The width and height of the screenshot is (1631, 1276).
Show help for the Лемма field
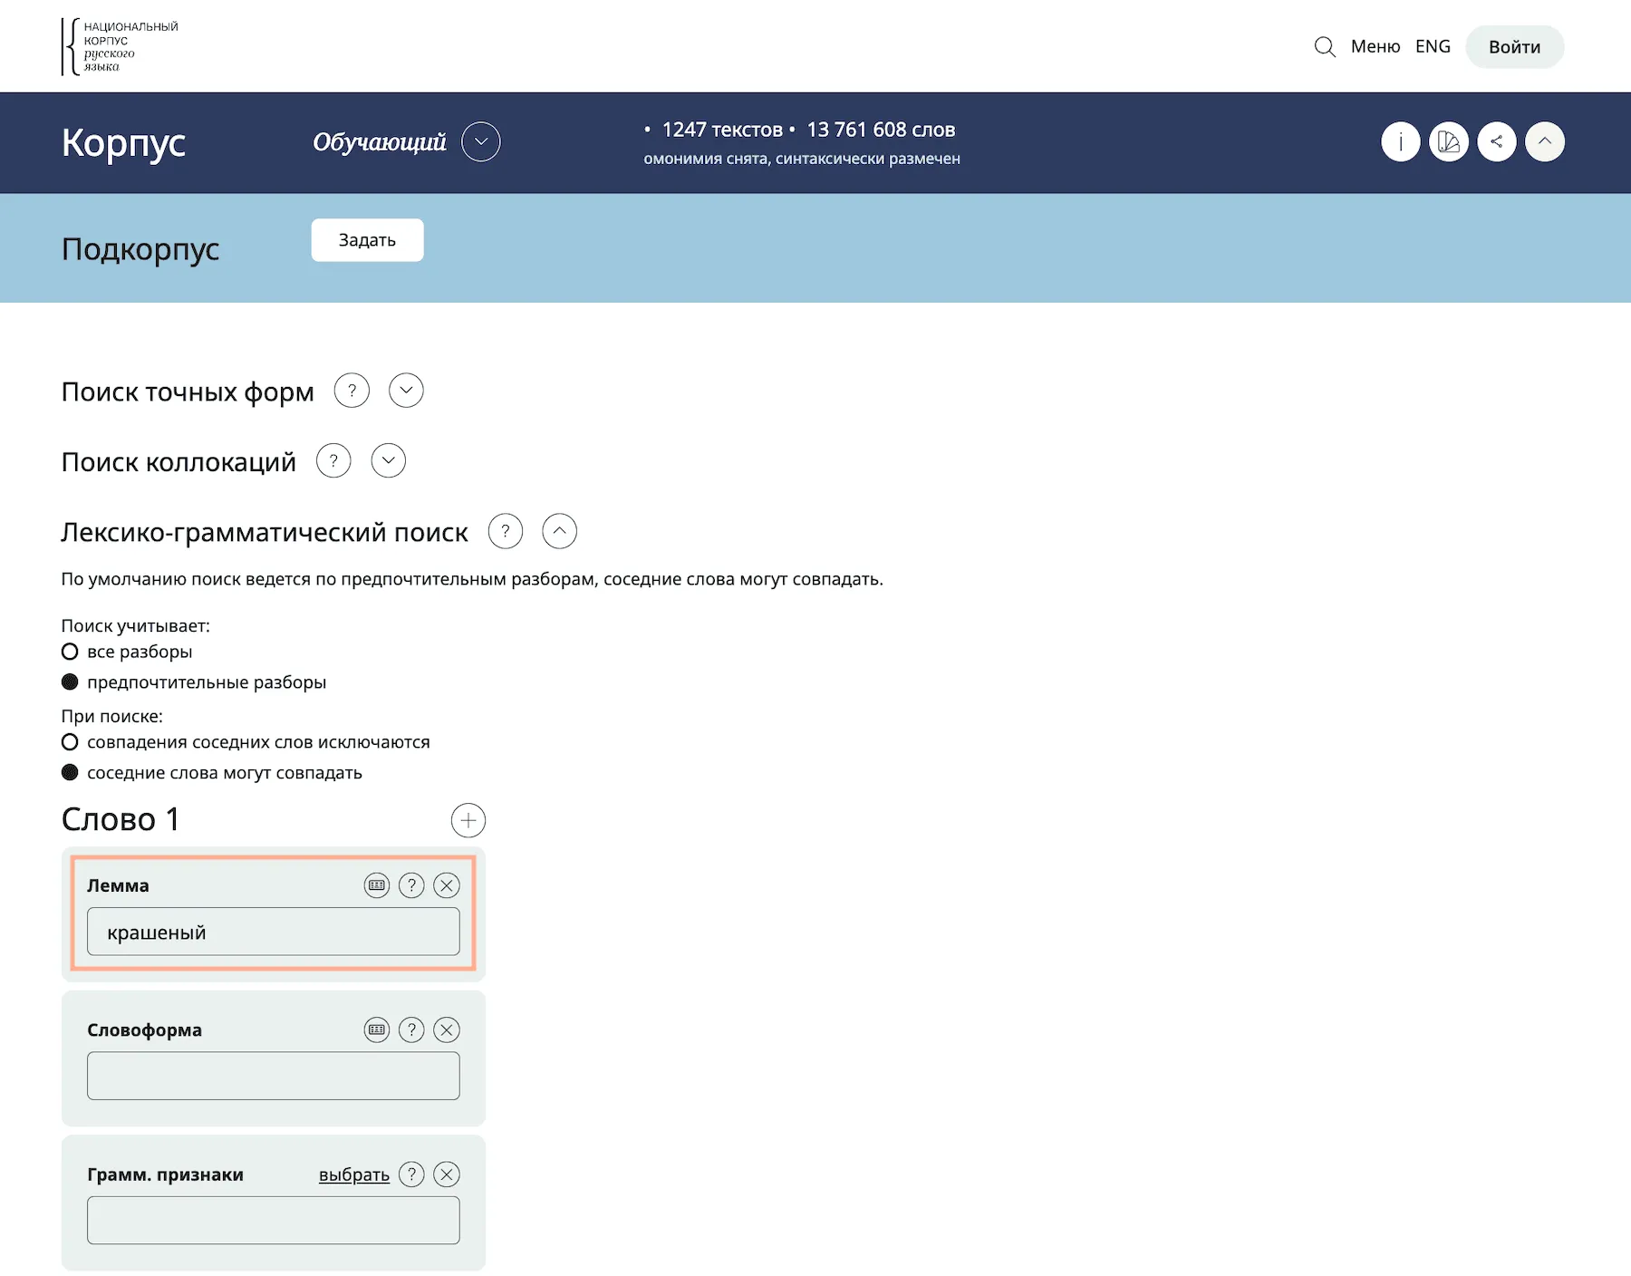[411, 885]
